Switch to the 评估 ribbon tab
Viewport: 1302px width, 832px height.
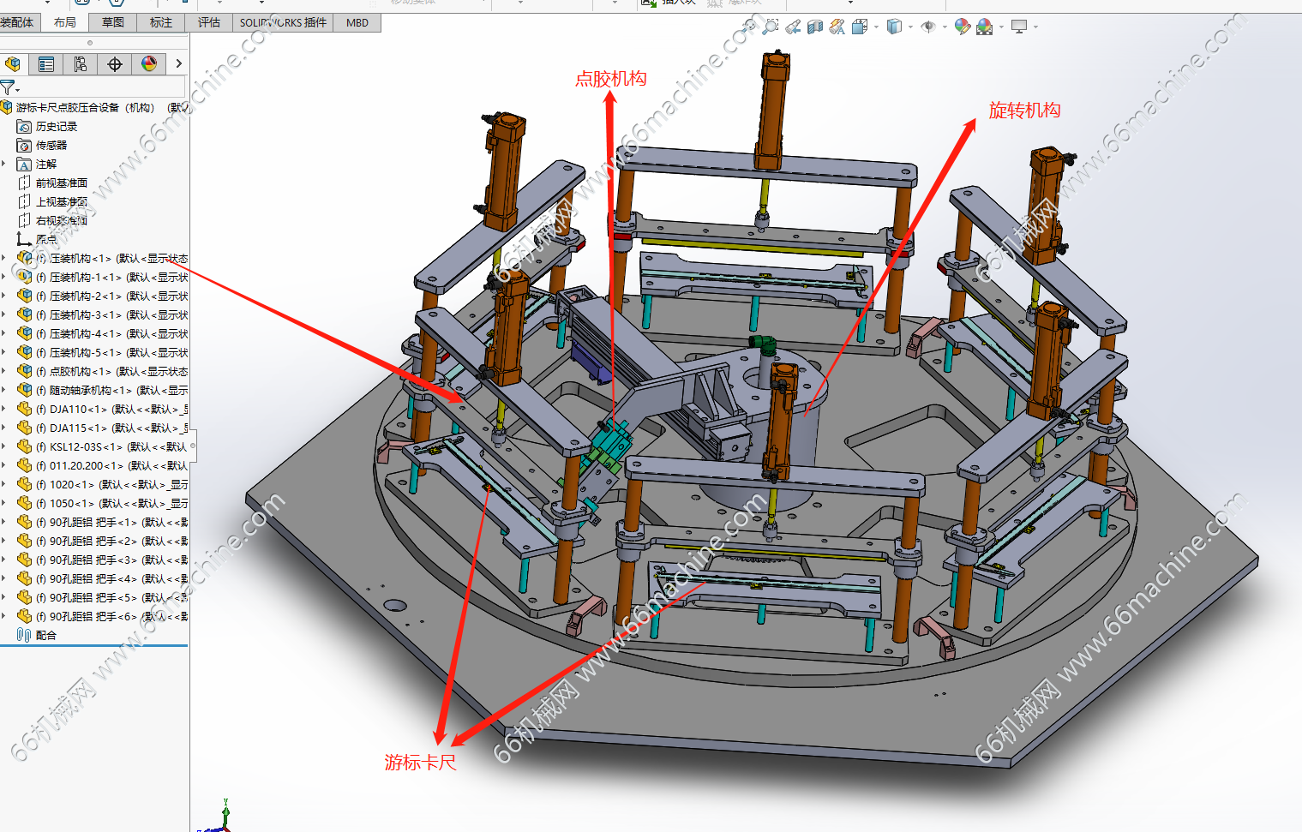(x=209, y=22)
